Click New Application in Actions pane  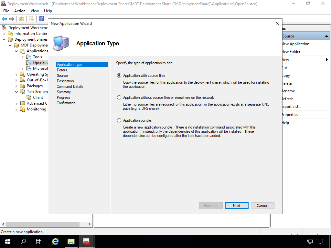pos(296,44)
